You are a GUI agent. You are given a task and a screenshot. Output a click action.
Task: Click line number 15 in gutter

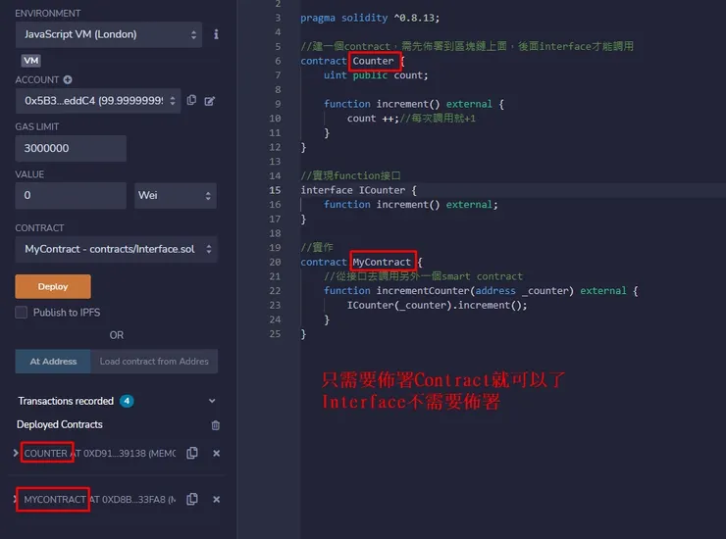point(275,190)
